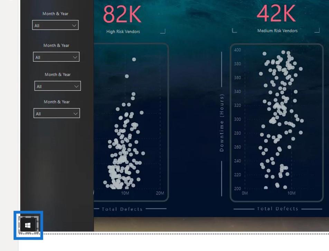Click the highest outlier dot in High Risk scatter chart
The image size is (329, 251).
point(134,59)
